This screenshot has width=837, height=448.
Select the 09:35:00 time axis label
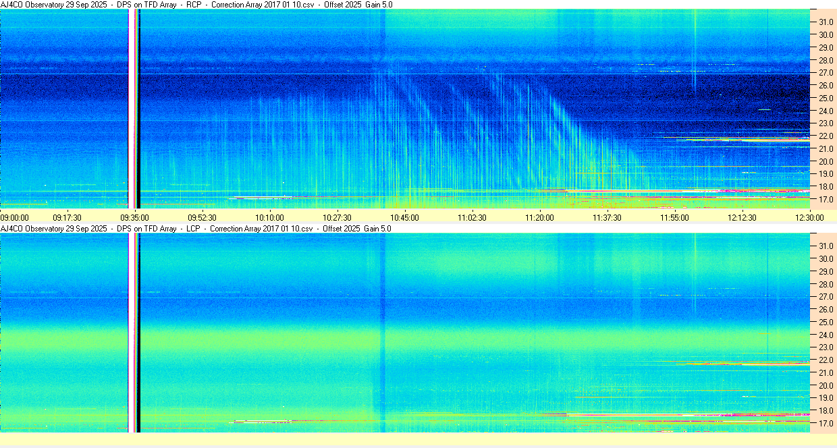134,217
